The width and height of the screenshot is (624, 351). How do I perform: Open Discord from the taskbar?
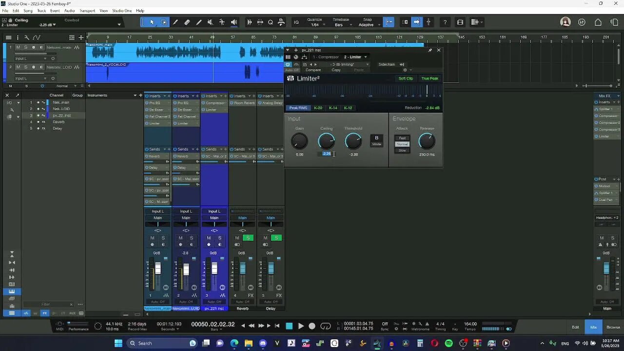[x=263, y=343]
